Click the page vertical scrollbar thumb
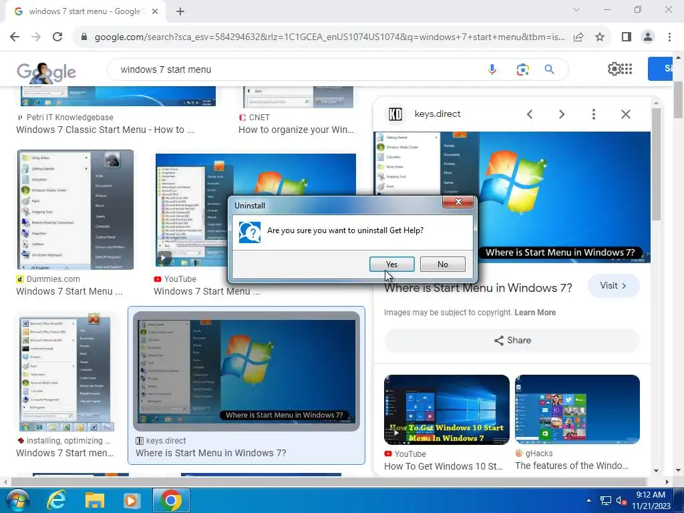Viewport: 684px width, 513px height. point(679,100)
